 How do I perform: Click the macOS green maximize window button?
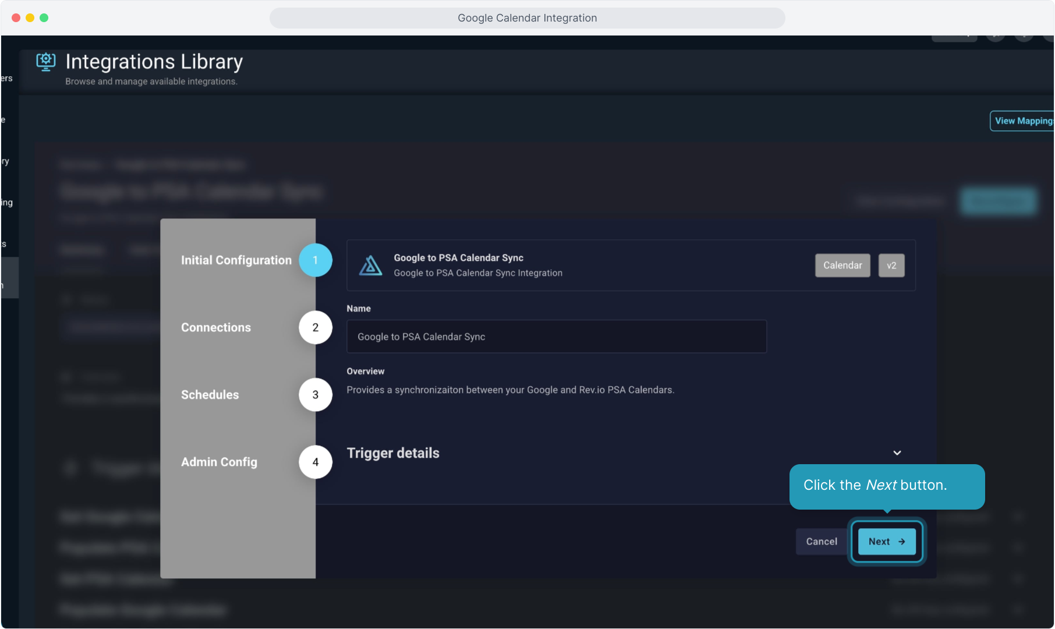point(44,18)
